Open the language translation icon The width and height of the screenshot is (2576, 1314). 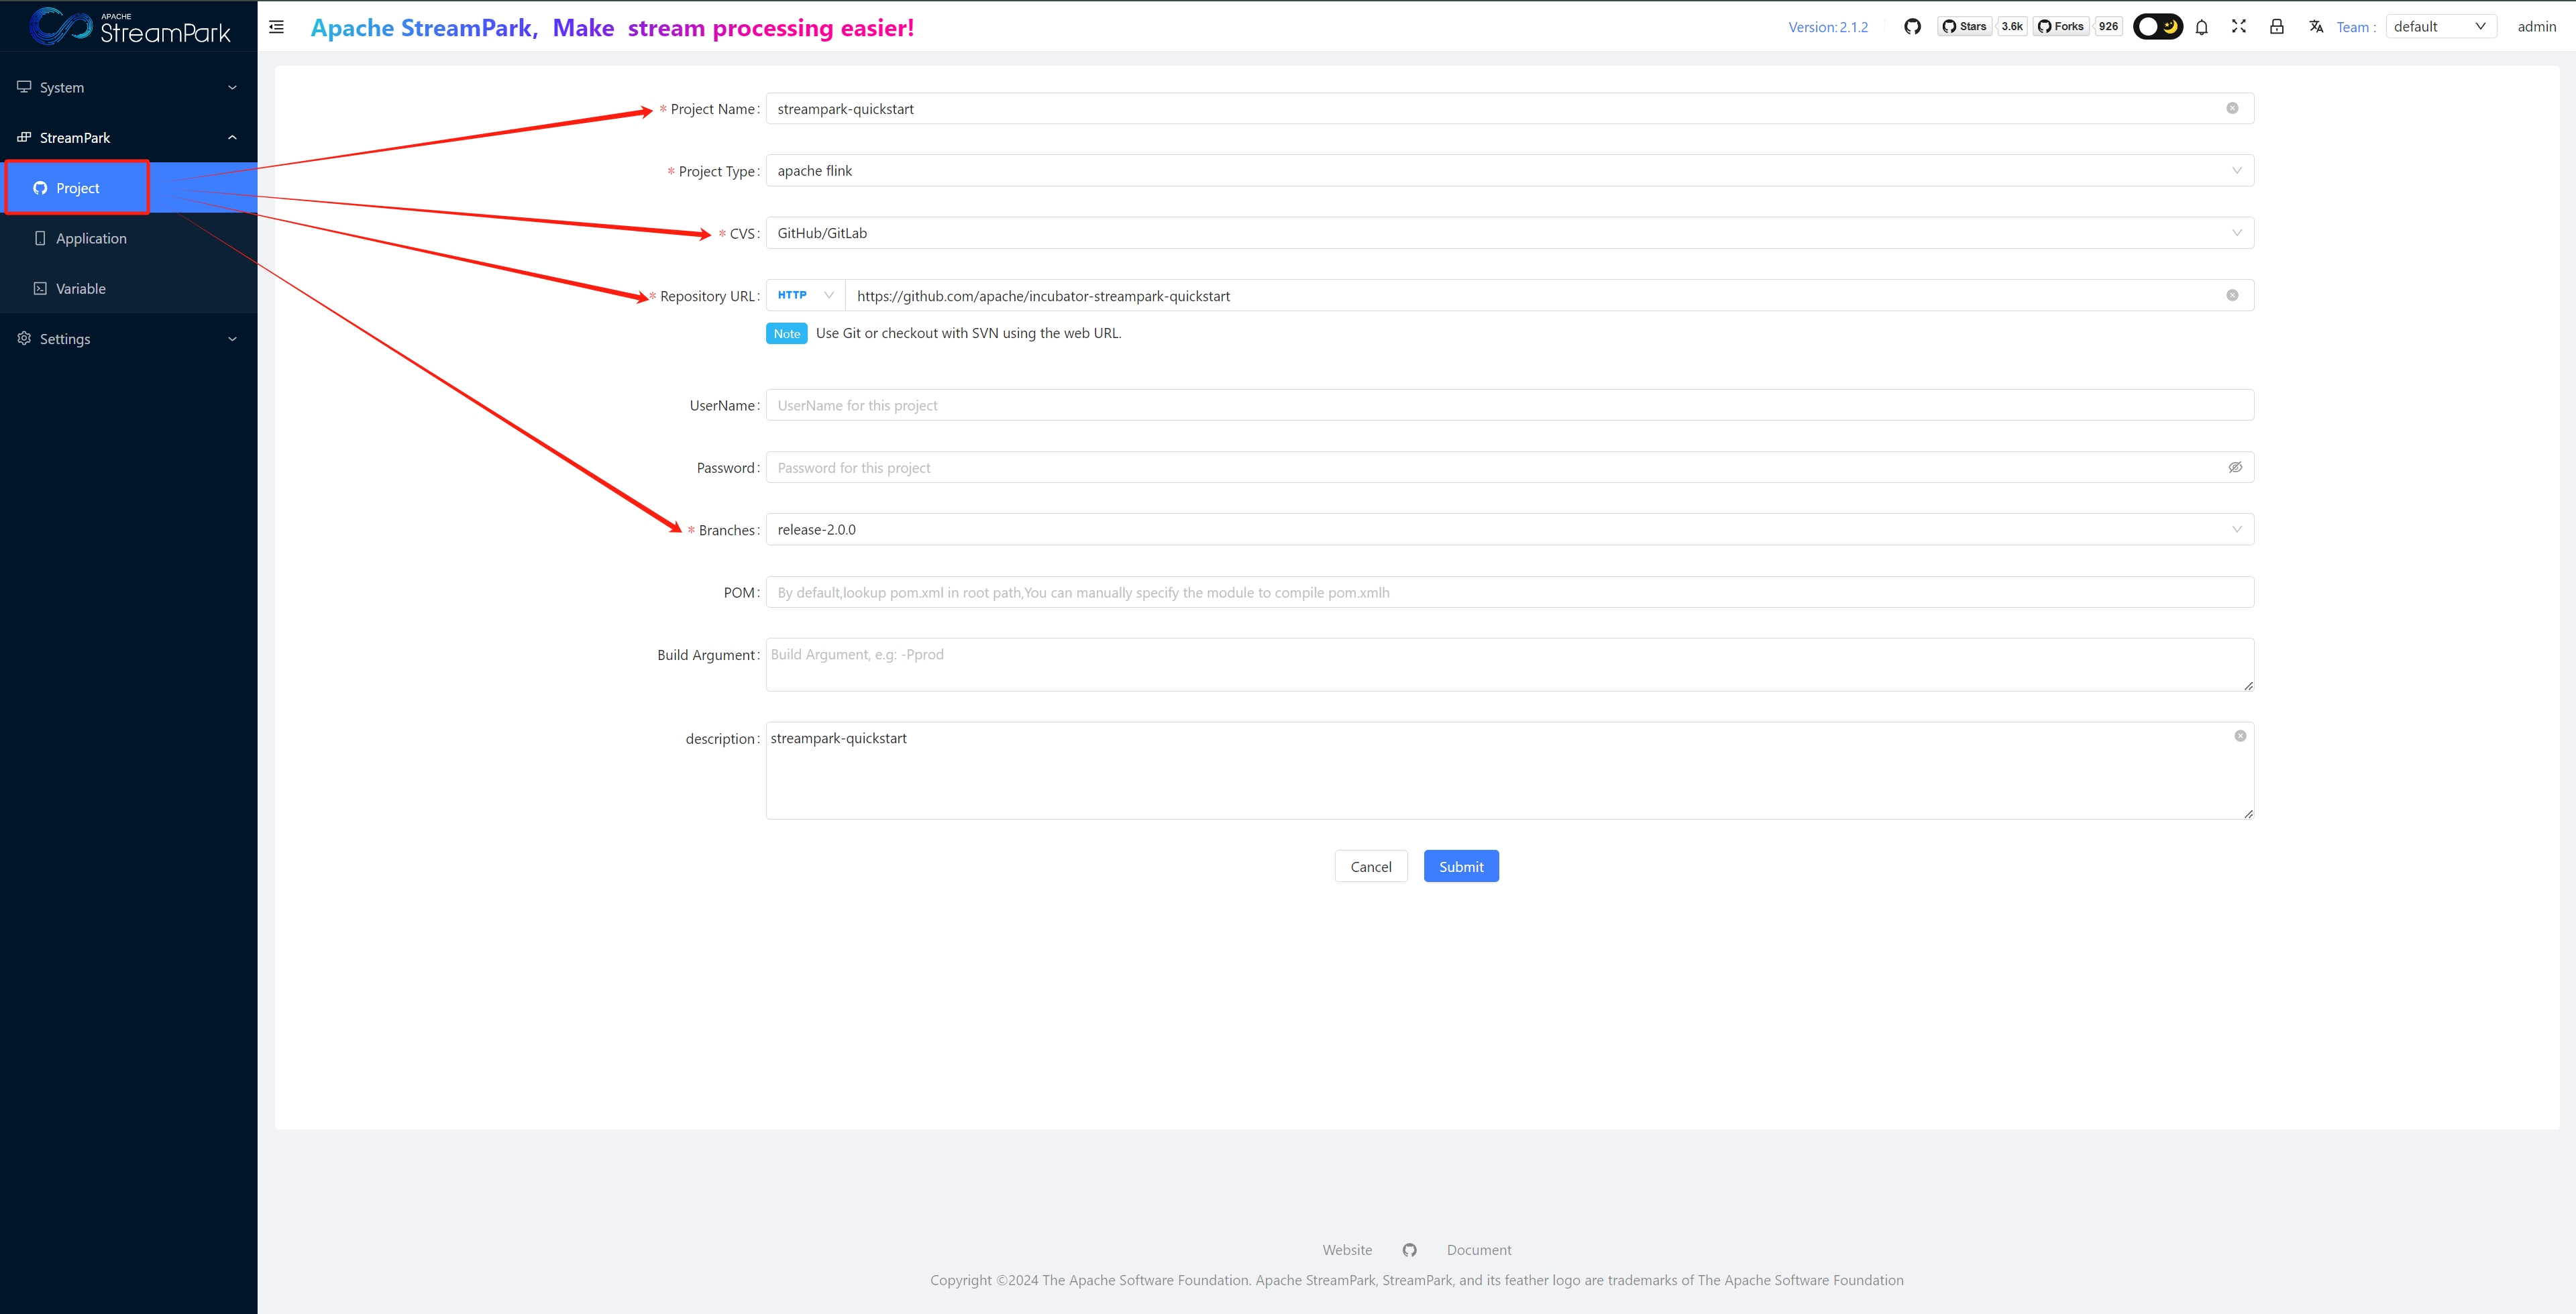(2316, 27)
